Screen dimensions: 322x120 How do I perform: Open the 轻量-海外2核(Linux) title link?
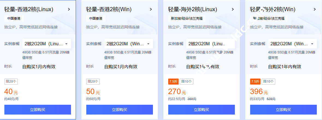point(193,9)
